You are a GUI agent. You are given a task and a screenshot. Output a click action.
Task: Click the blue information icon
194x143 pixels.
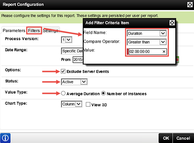(x=5, y=138)
